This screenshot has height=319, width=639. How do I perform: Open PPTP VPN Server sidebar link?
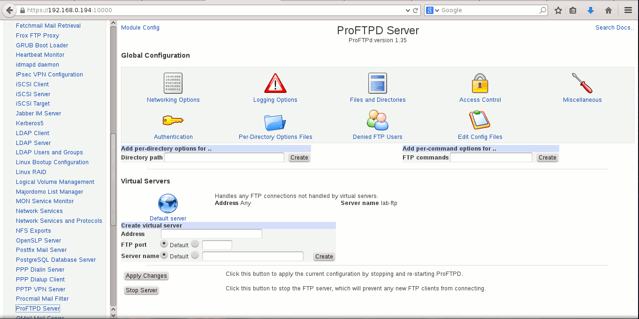tap(41, 289)
